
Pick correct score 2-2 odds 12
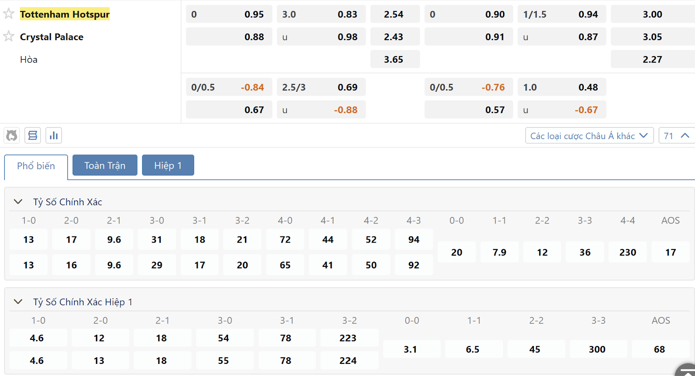point(542,252)
